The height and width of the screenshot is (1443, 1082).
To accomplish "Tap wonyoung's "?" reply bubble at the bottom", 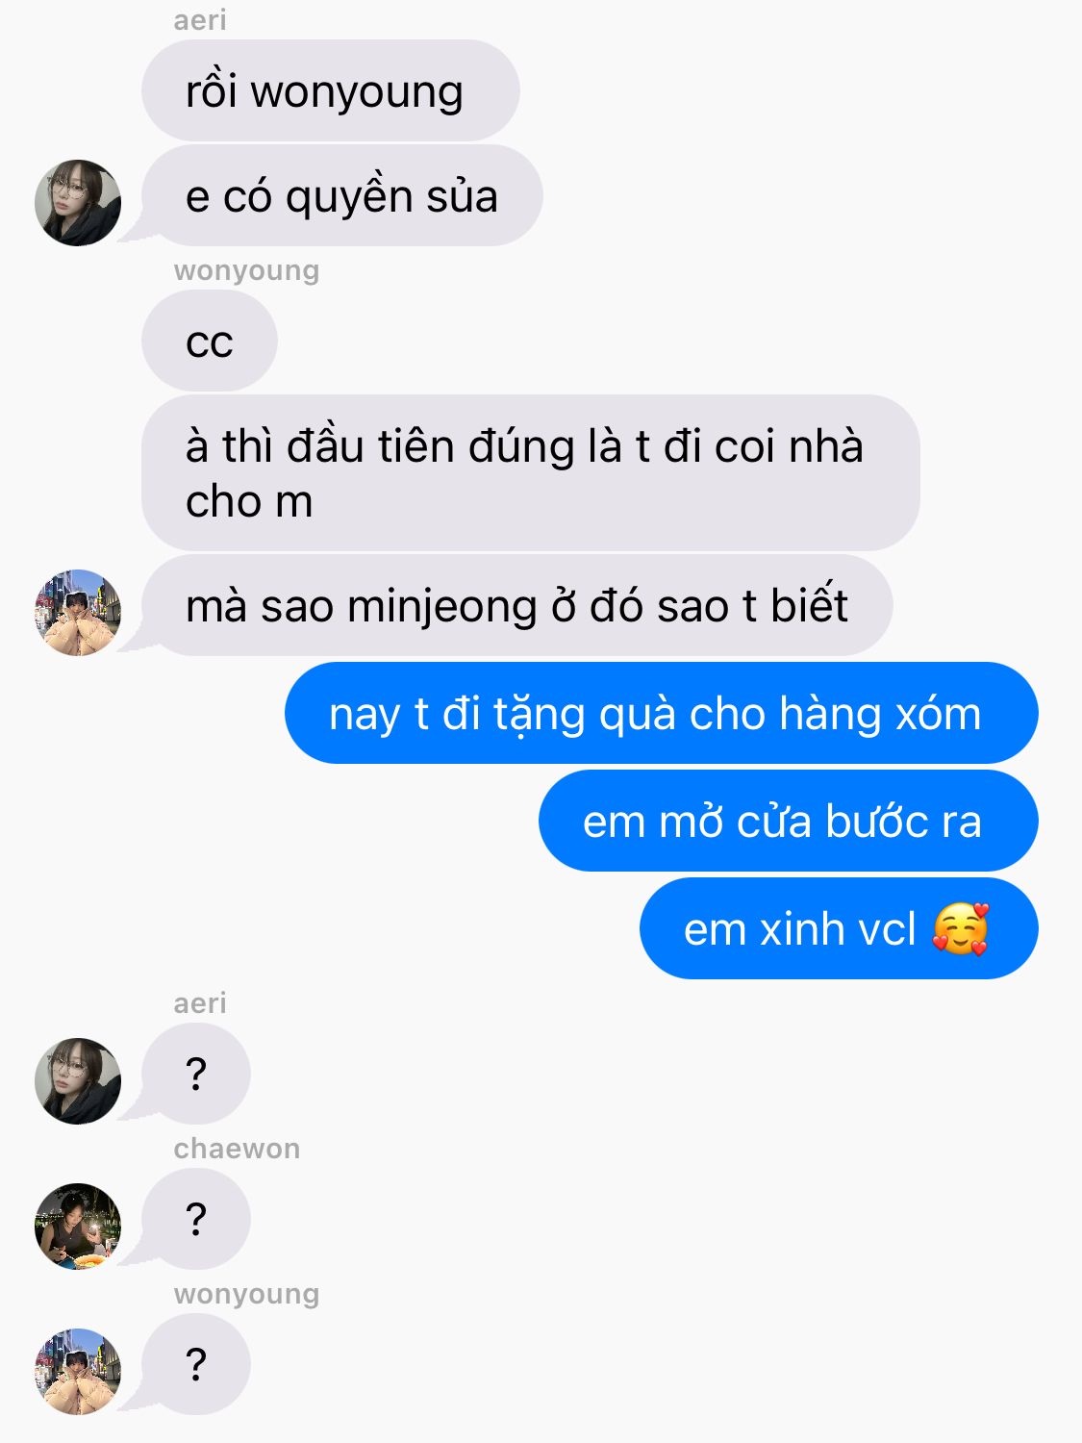I will 196,1364.
